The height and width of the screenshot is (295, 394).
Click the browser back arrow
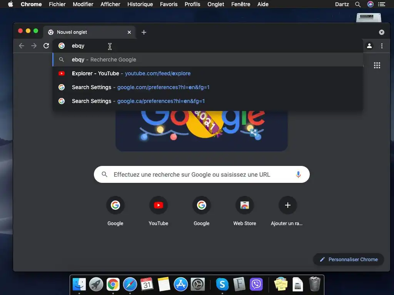(22, 46)
